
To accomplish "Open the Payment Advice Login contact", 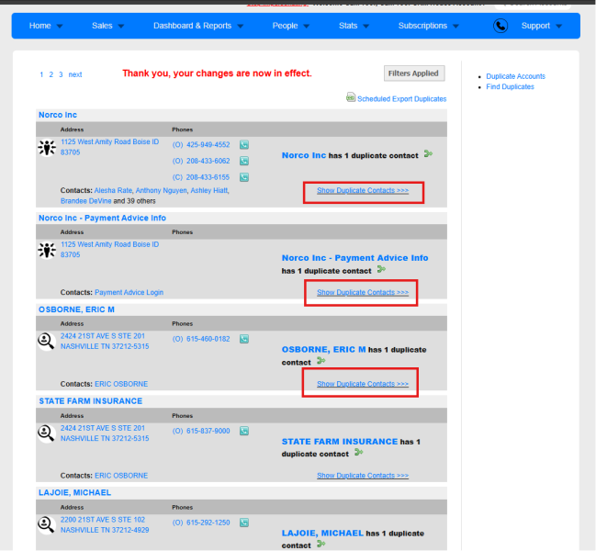I will tap(129, 292).
